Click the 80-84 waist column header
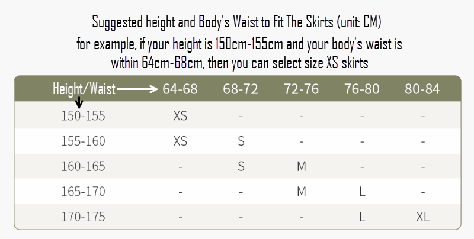474x239 pixels. coord(422,89)
